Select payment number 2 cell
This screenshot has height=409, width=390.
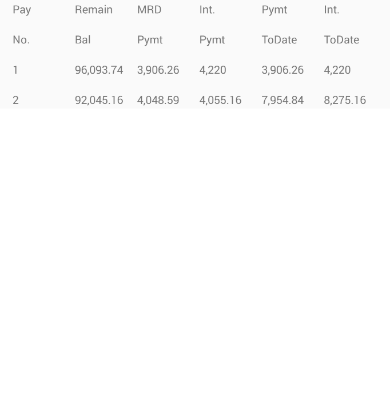[x=15, y=100]
